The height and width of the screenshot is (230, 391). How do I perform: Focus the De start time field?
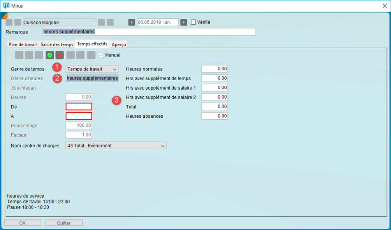(79, 106)
